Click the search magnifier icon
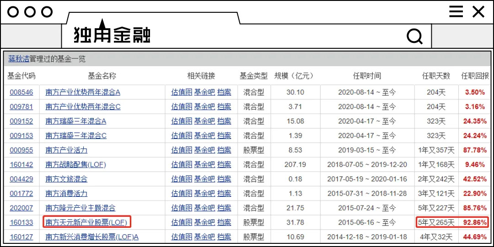The width and height of the screenshot is (494, 247). click(414, 37)
